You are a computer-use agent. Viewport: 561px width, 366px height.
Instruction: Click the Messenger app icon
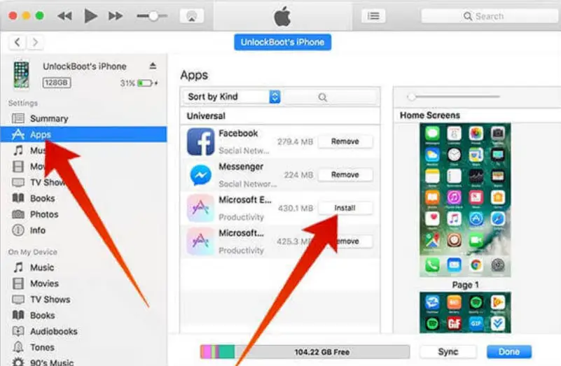(x=200, y=175)
